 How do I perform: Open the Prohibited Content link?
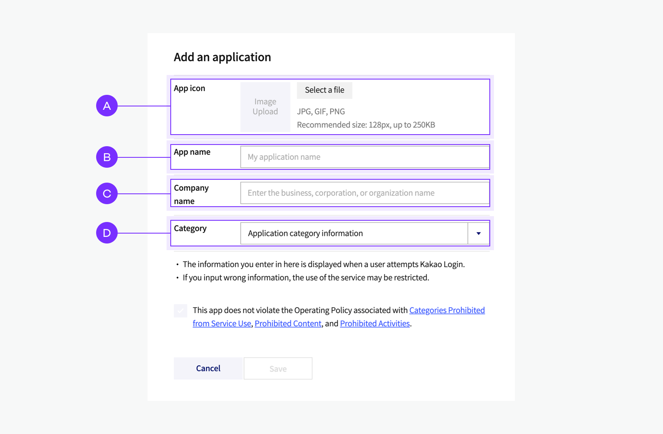[x=288, y=323]
